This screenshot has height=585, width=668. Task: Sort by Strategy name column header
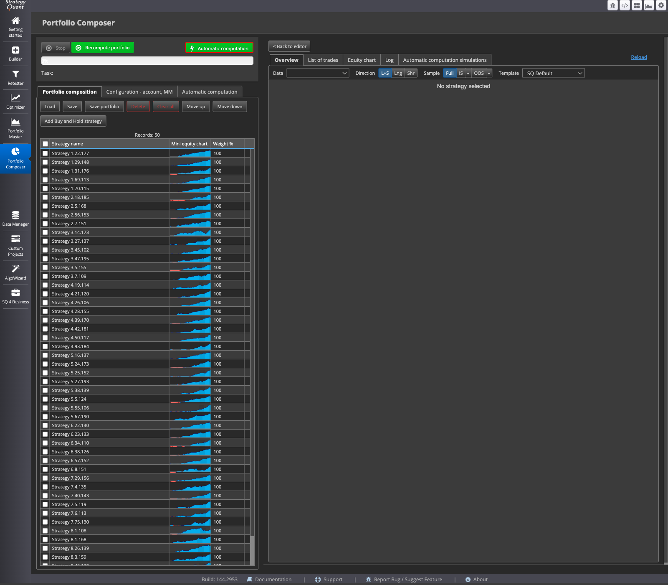pos(109,144)
